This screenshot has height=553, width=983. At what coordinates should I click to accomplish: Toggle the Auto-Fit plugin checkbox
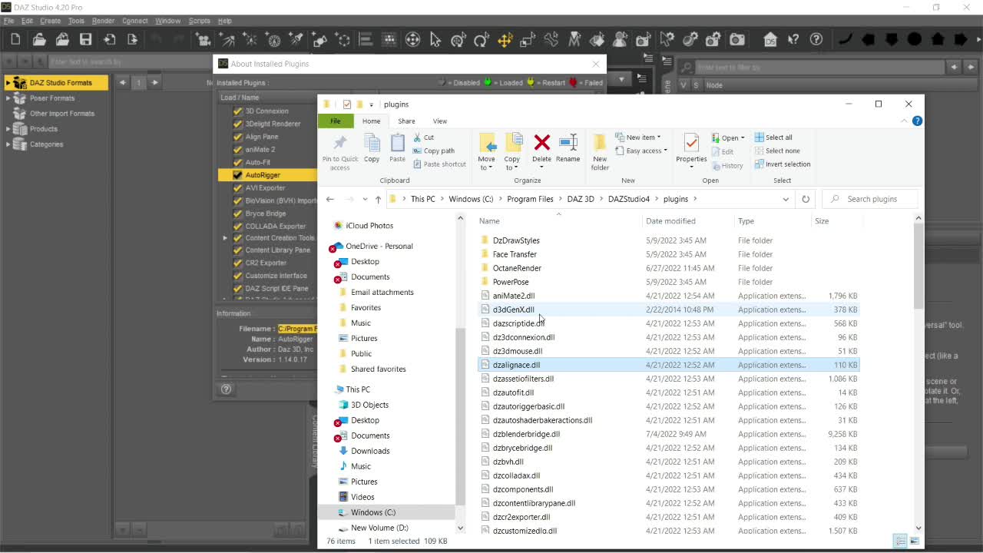point(237,162)
